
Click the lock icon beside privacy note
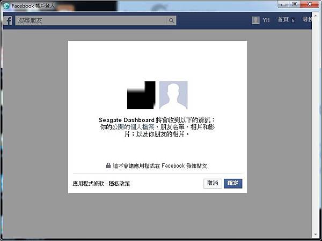(x=108, y=165)
